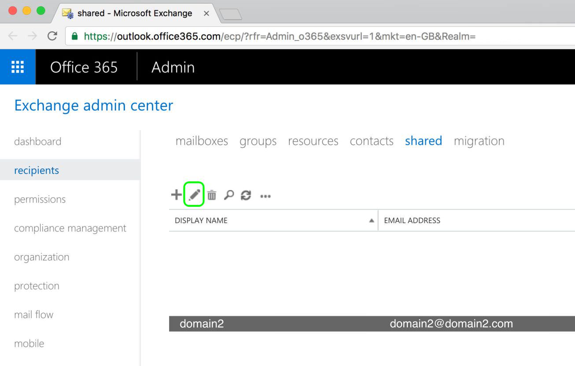Switch to the resources tab
The height and width of the screenshot is (366, 575).
point(313,141)
